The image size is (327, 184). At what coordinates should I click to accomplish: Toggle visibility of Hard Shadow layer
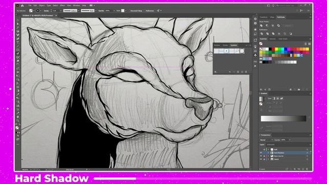[x=261, y=153]
